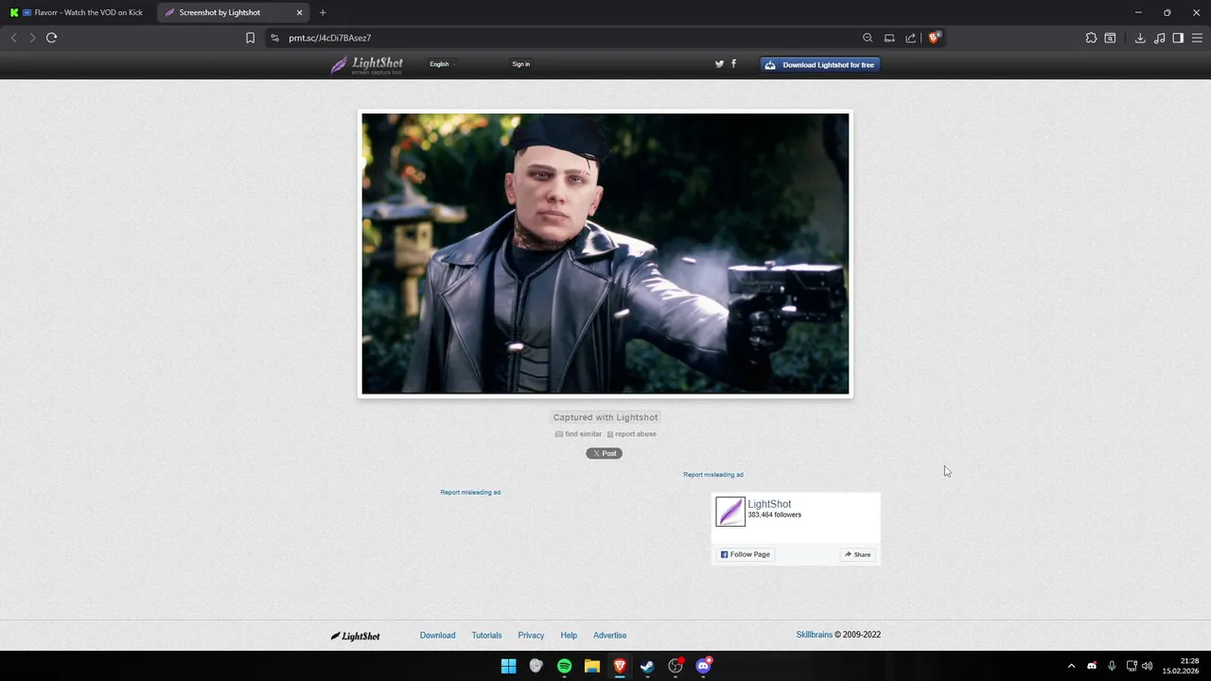The width and height of the screenshot is (1211, 681).
Task: Click Download Lightshot for free button
Action: (x=820, y=64)
